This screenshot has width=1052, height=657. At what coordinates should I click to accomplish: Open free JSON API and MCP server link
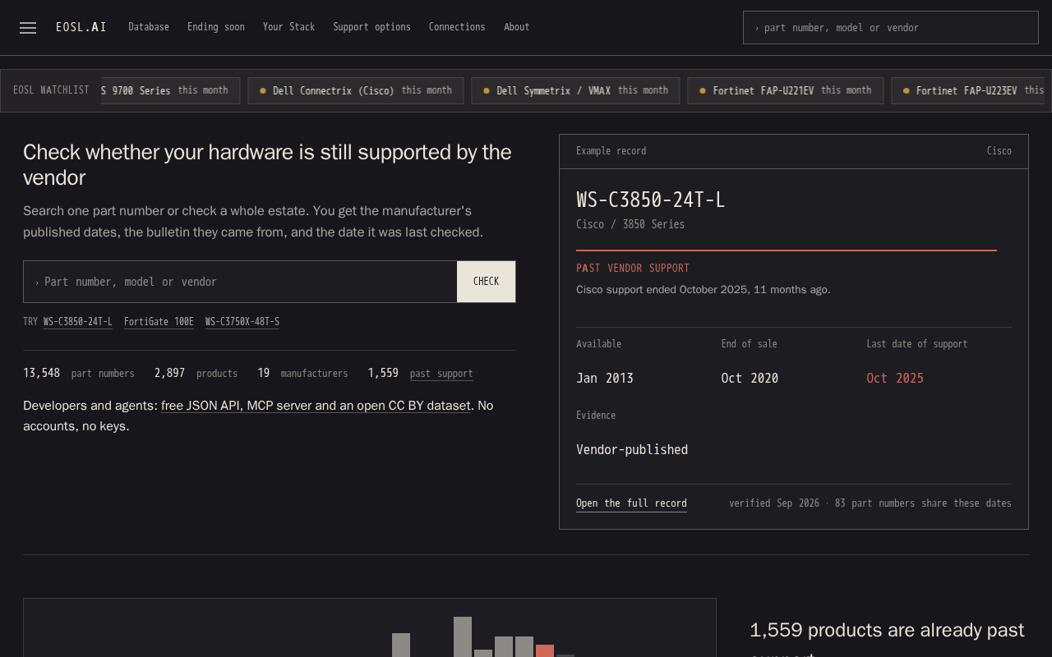pyautogui.click(x=316, y=406)
